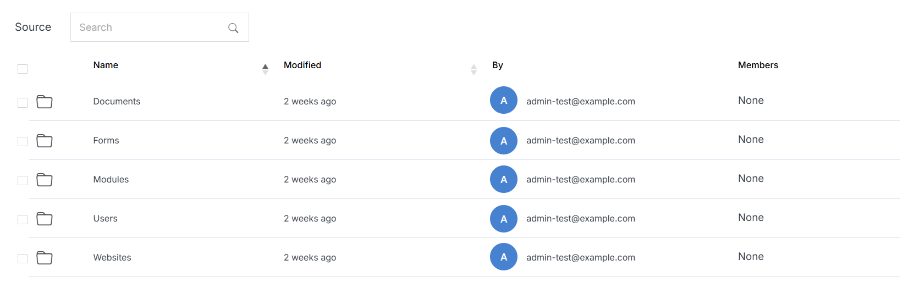Check the Modules row checkbox
Screen dimensions: 914x299
click(23, 180)
